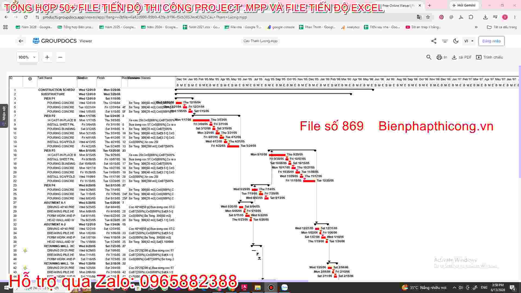Open the VI language dropdown

(x=469, y=41)
